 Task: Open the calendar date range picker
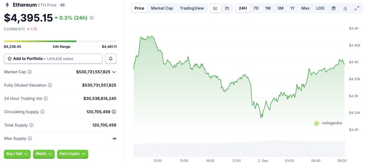333,8
